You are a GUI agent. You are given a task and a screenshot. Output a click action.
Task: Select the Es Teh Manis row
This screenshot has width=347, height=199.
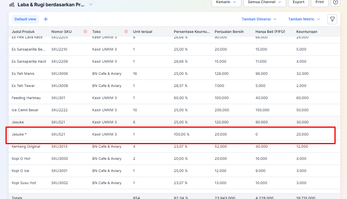point(23,74)
